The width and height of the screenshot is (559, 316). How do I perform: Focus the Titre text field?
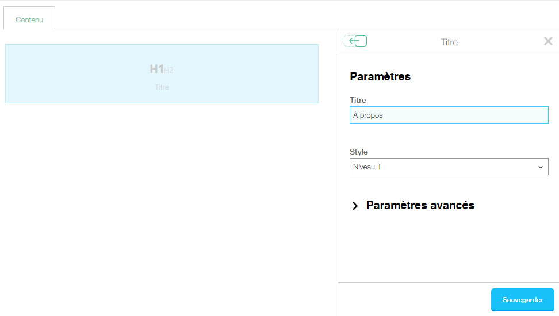click(x=449, y=115)
